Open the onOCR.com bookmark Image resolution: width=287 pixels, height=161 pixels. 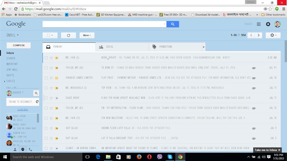point(48,15)
